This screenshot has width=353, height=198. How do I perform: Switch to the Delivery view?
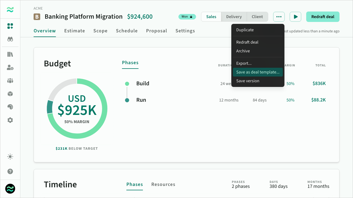[x=234, y=17]
